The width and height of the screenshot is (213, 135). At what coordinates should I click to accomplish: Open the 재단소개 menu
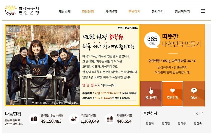tap(65, 11)
